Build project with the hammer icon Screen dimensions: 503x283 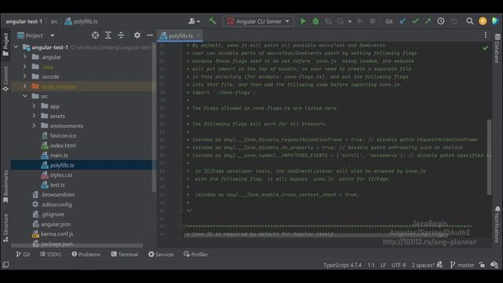click(212, 21)
